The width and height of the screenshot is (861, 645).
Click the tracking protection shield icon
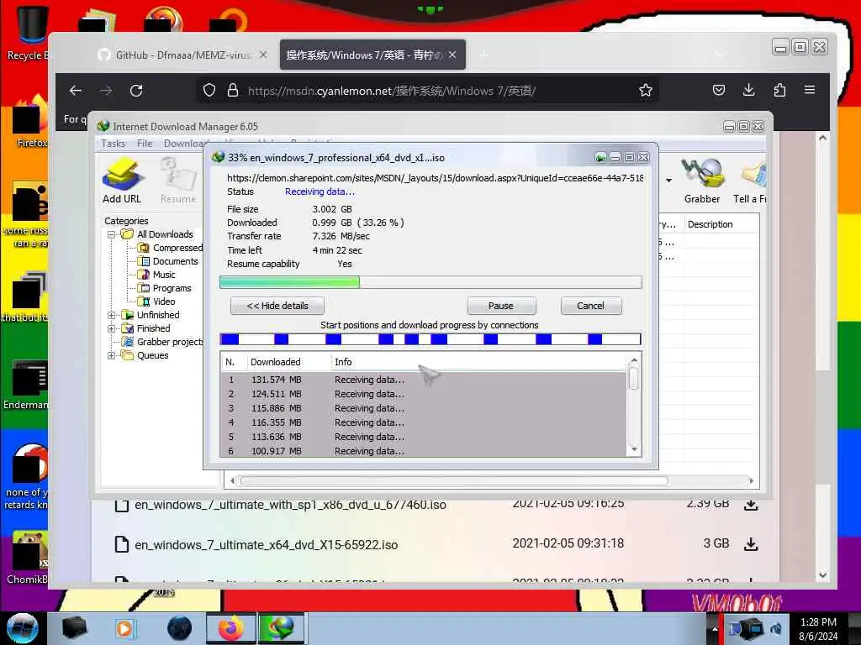[x=209, y=91]
